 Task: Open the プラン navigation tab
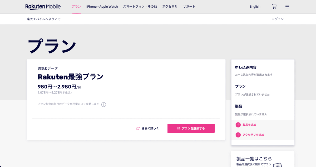tap(76, 7)
